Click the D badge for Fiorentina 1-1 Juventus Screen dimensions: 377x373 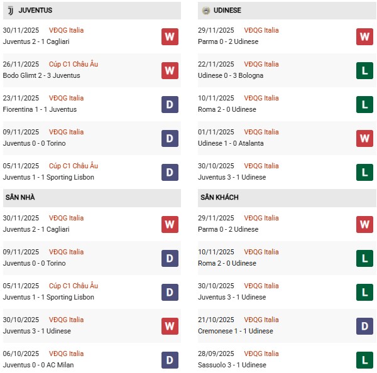point(170,104)
